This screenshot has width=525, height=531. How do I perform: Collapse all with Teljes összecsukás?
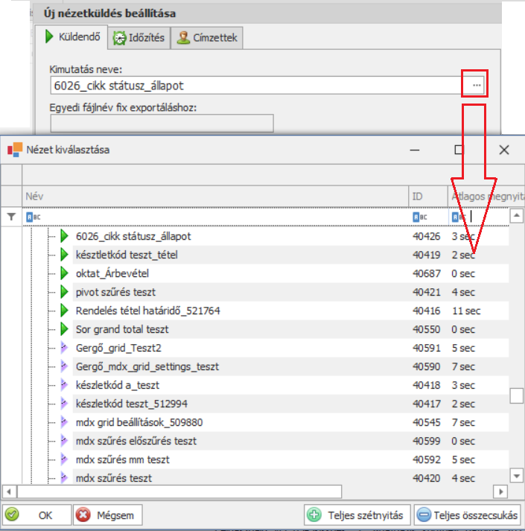point(467,515)
